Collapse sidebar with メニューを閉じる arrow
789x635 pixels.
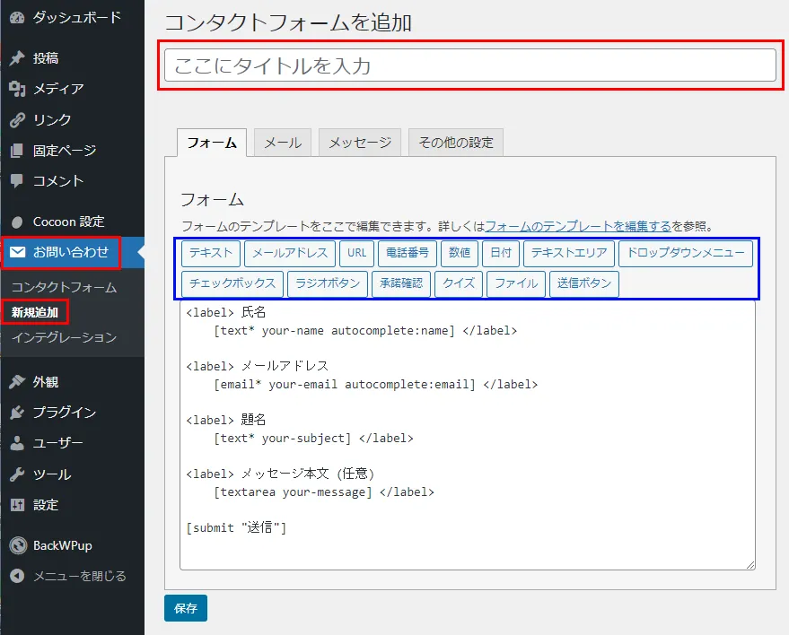click(x=17, y=576)
